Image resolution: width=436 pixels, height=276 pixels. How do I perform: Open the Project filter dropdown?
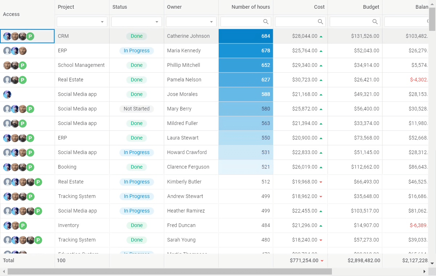pyautogui.click(x=102, y=22)
